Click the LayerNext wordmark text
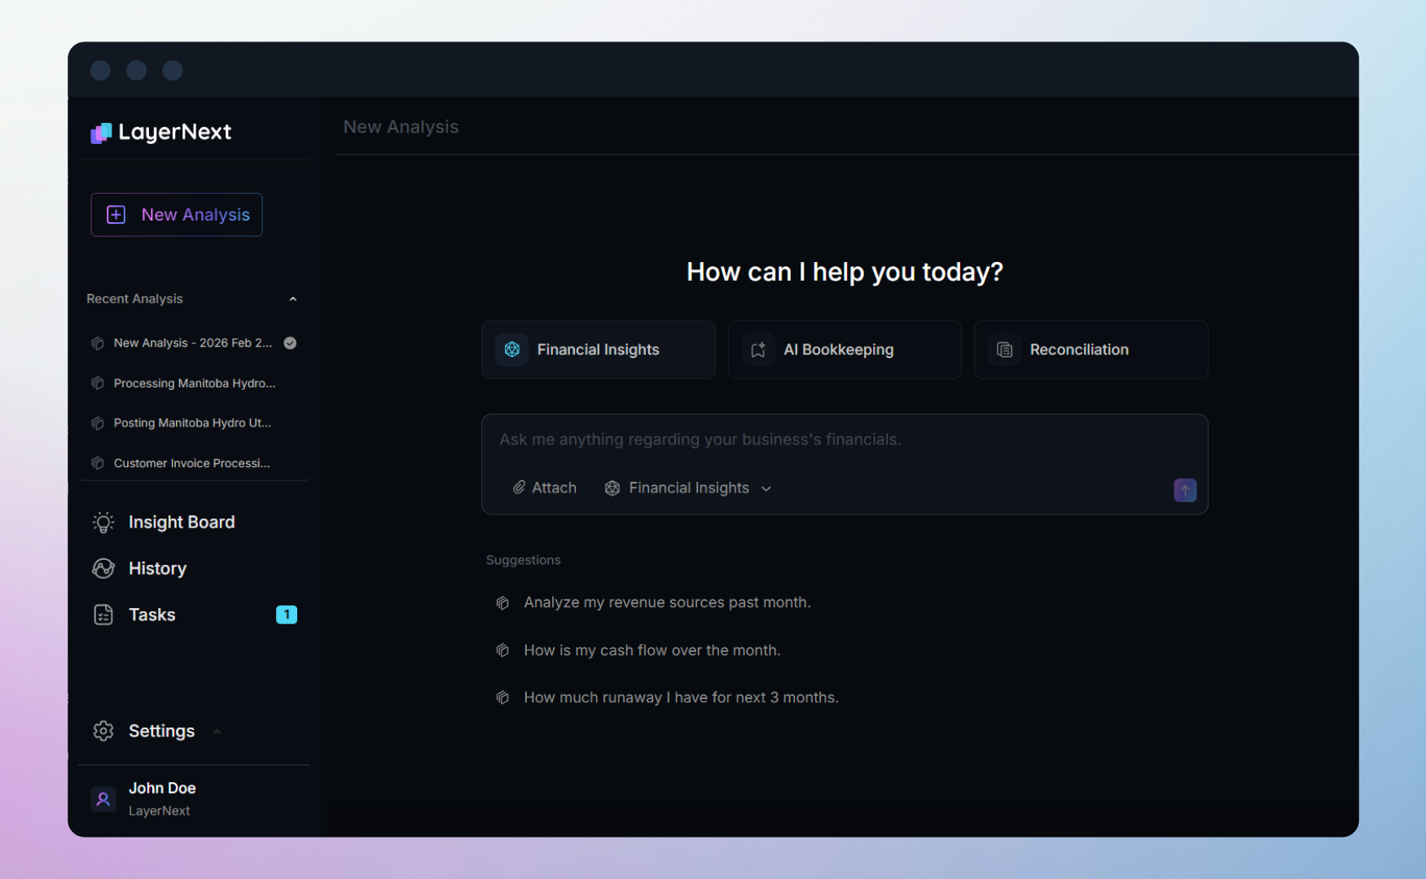 [175, 133]
